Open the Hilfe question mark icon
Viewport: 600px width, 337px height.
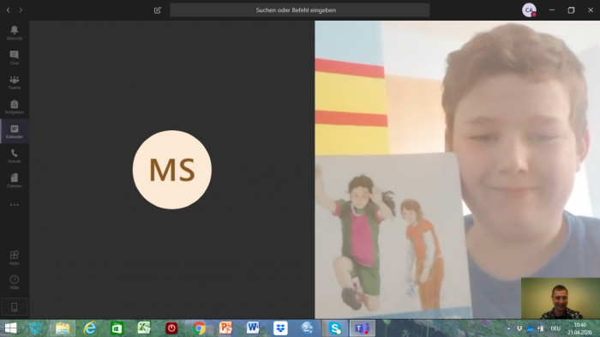point(15,282)
